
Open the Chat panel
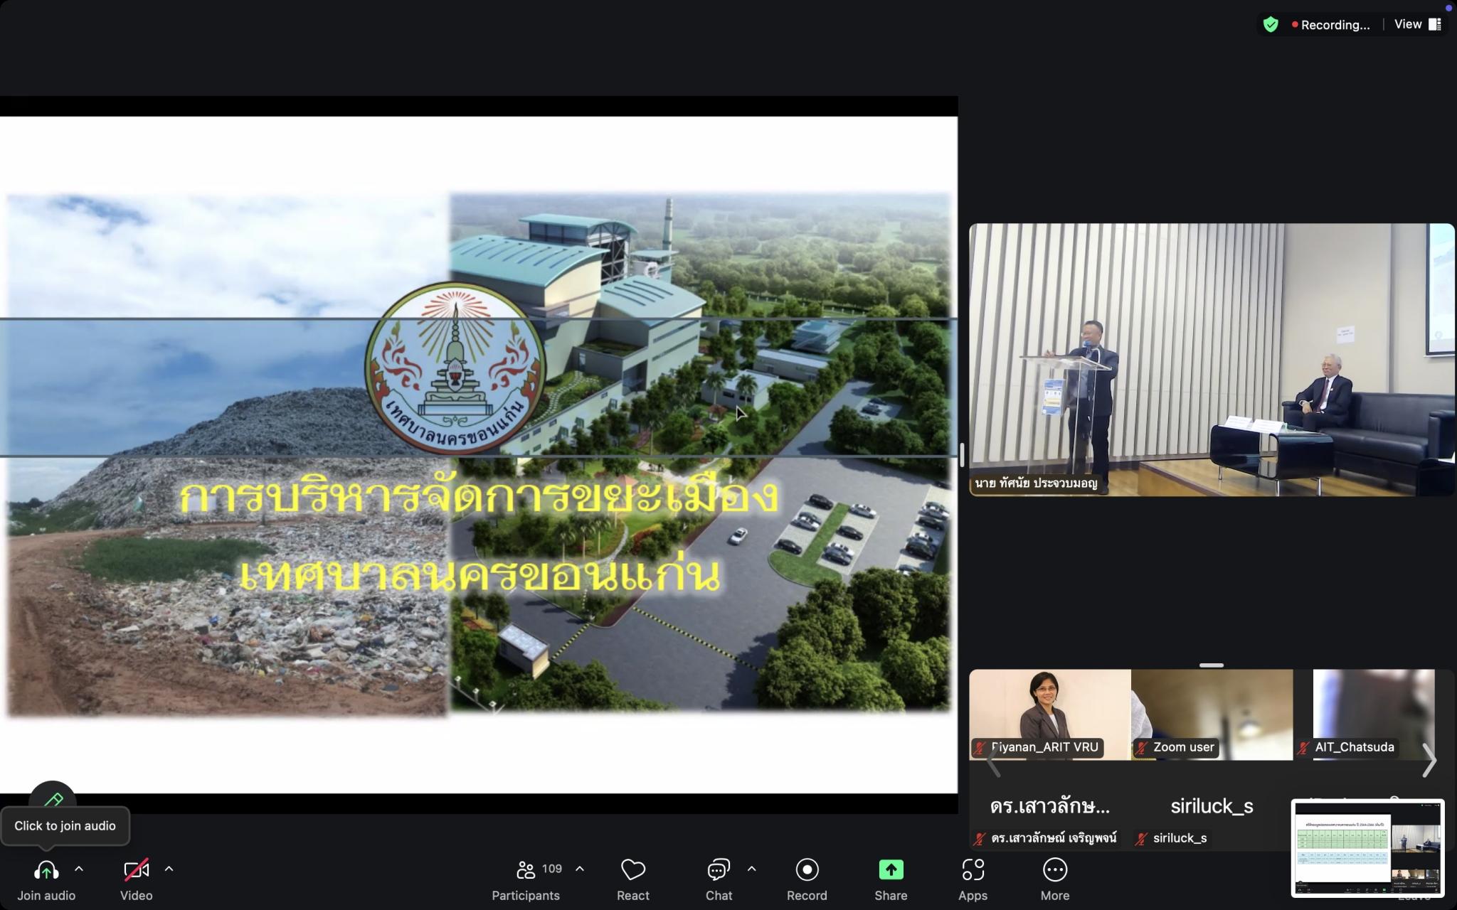[719, 880]
